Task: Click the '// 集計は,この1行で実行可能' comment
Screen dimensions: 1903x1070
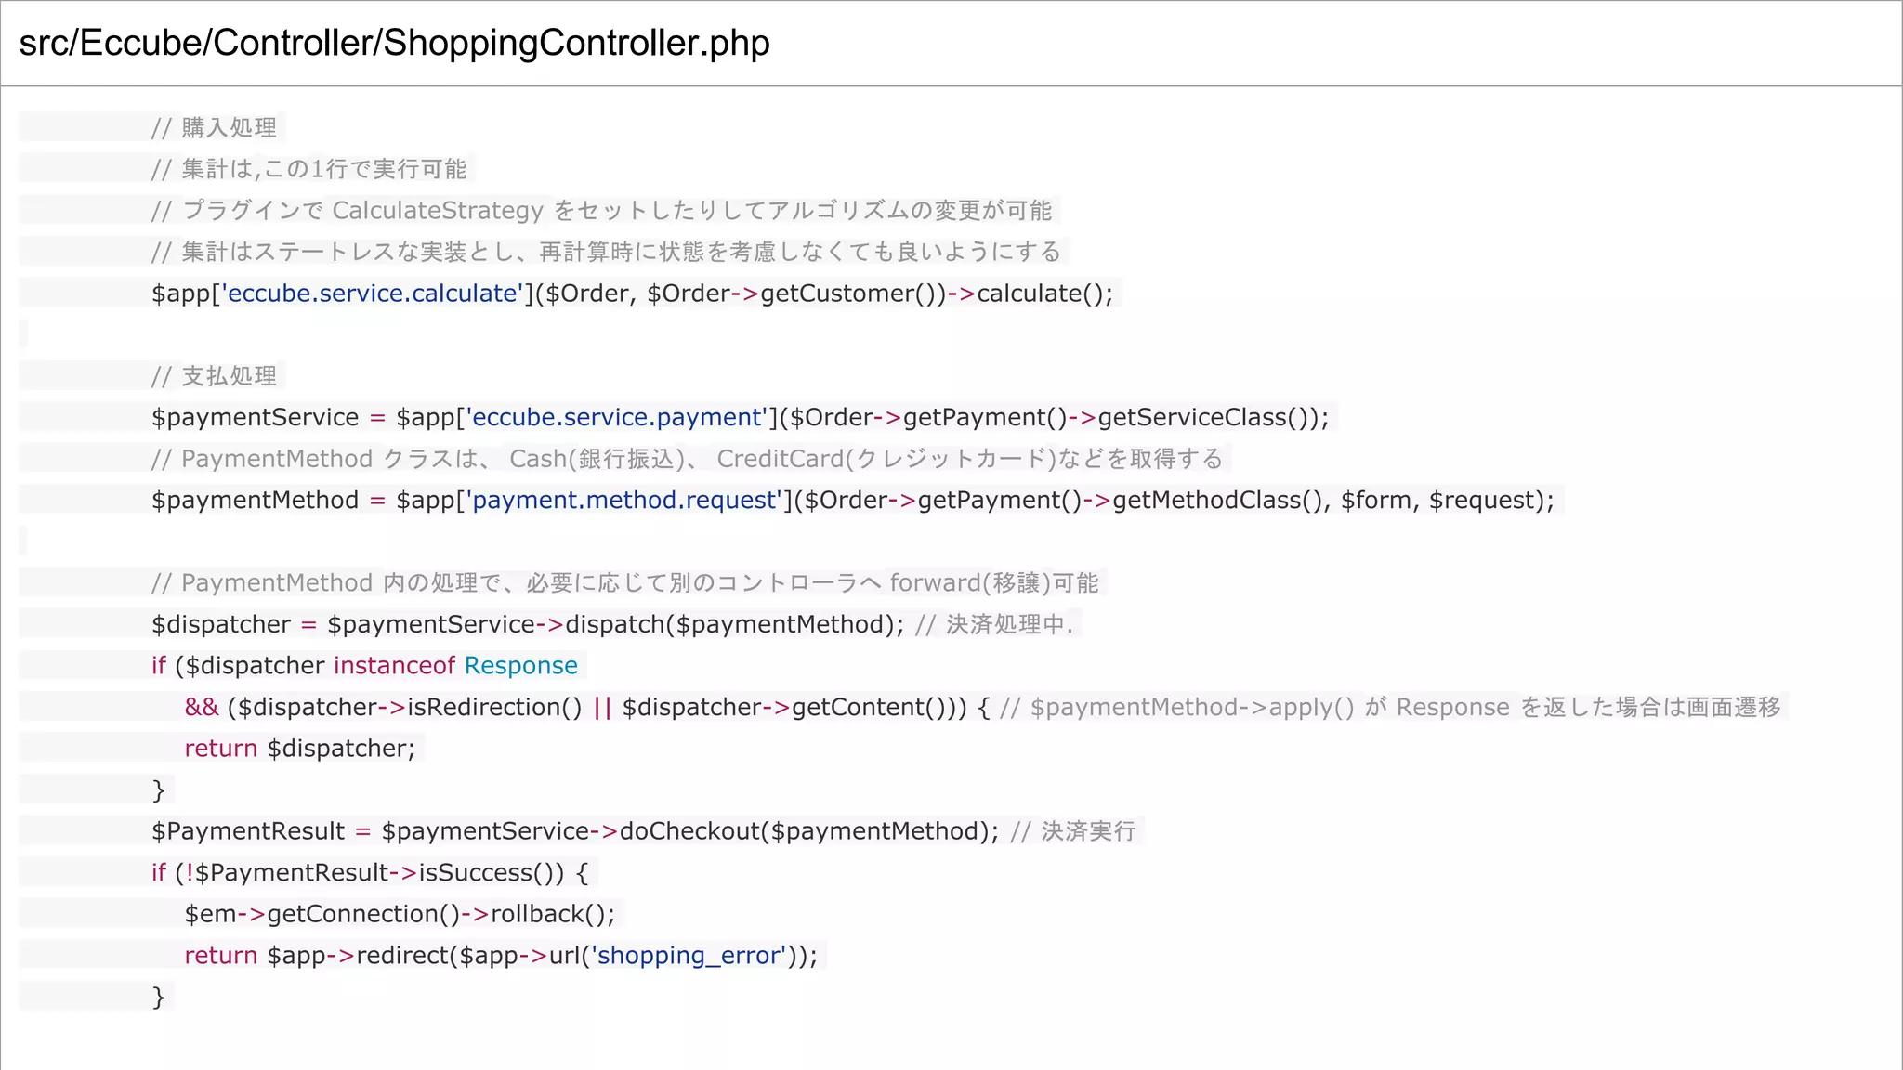Action: pos(308,169)
